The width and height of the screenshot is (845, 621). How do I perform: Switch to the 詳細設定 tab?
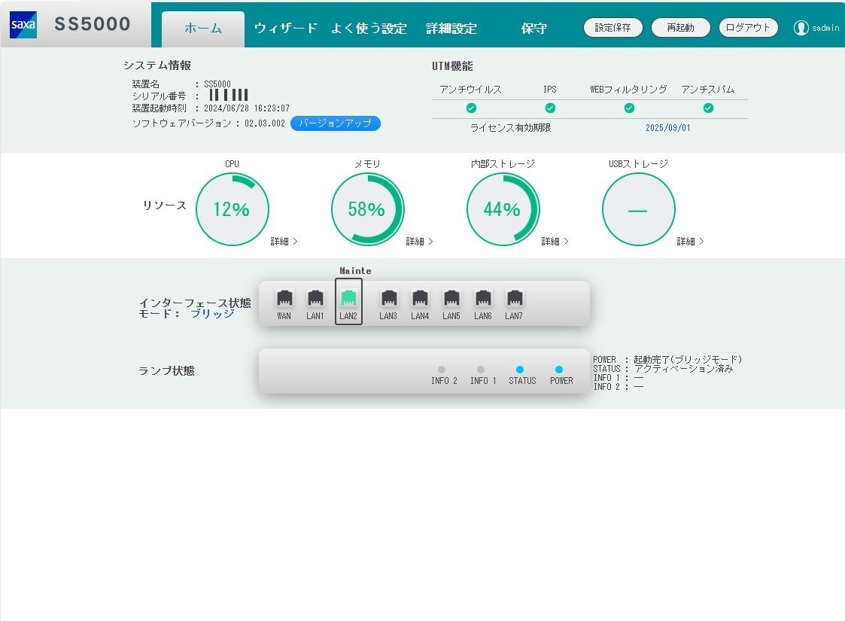click(451, 28)
